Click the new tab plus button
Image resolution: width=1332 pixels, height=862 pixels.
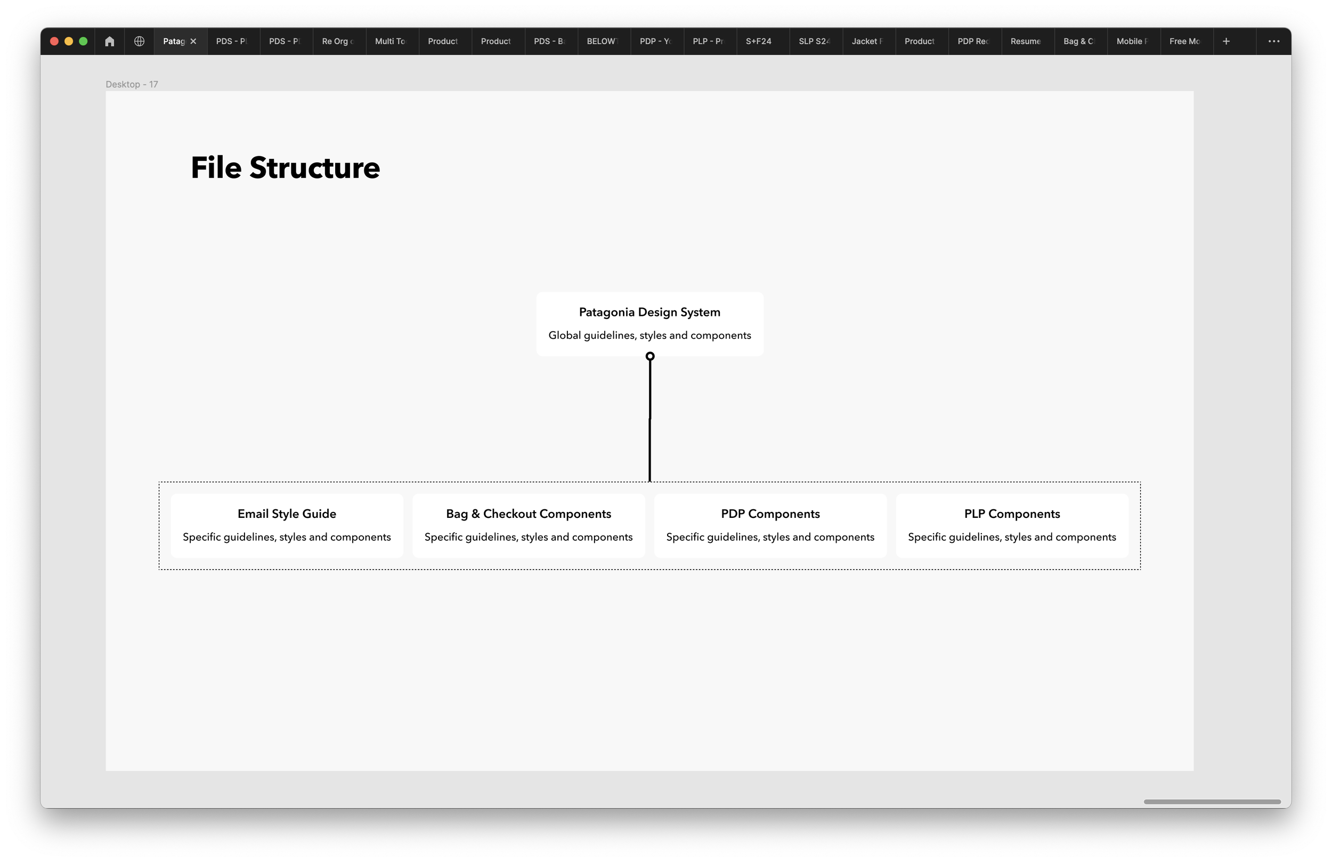1226,41
